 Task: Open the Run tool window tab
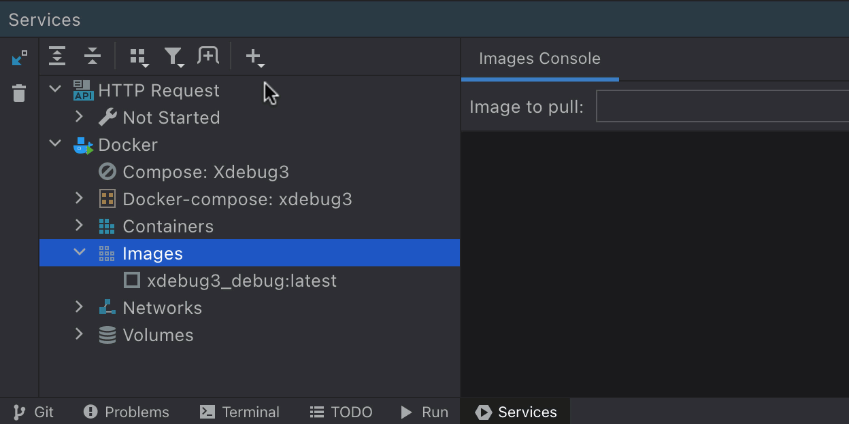pyautogui.click(x=424, y=412)
